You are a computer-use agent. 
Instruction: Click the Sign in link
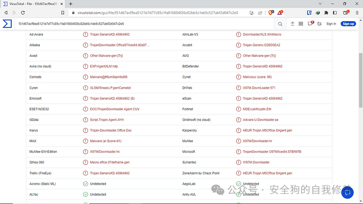tap(331, 24)
